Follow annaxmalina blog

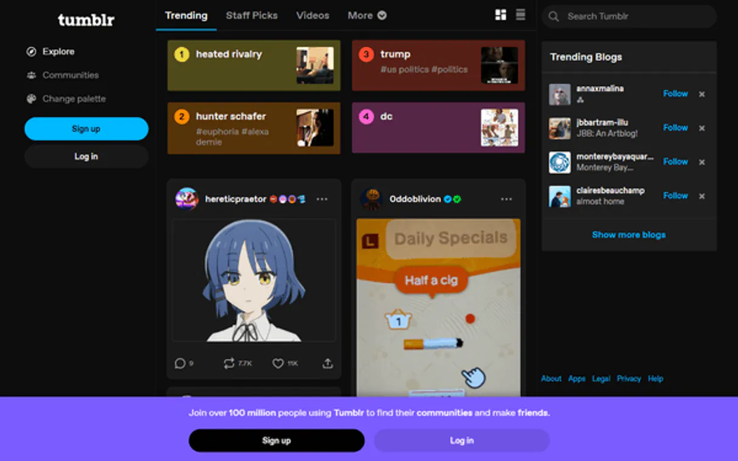(x=675, y=93)
